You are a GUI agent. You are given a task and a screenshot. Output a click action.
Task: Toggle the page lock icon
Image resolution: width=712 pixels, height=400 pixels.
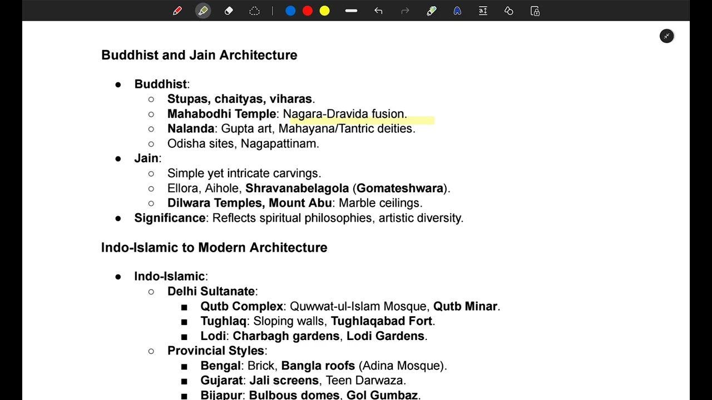[535, 11]
